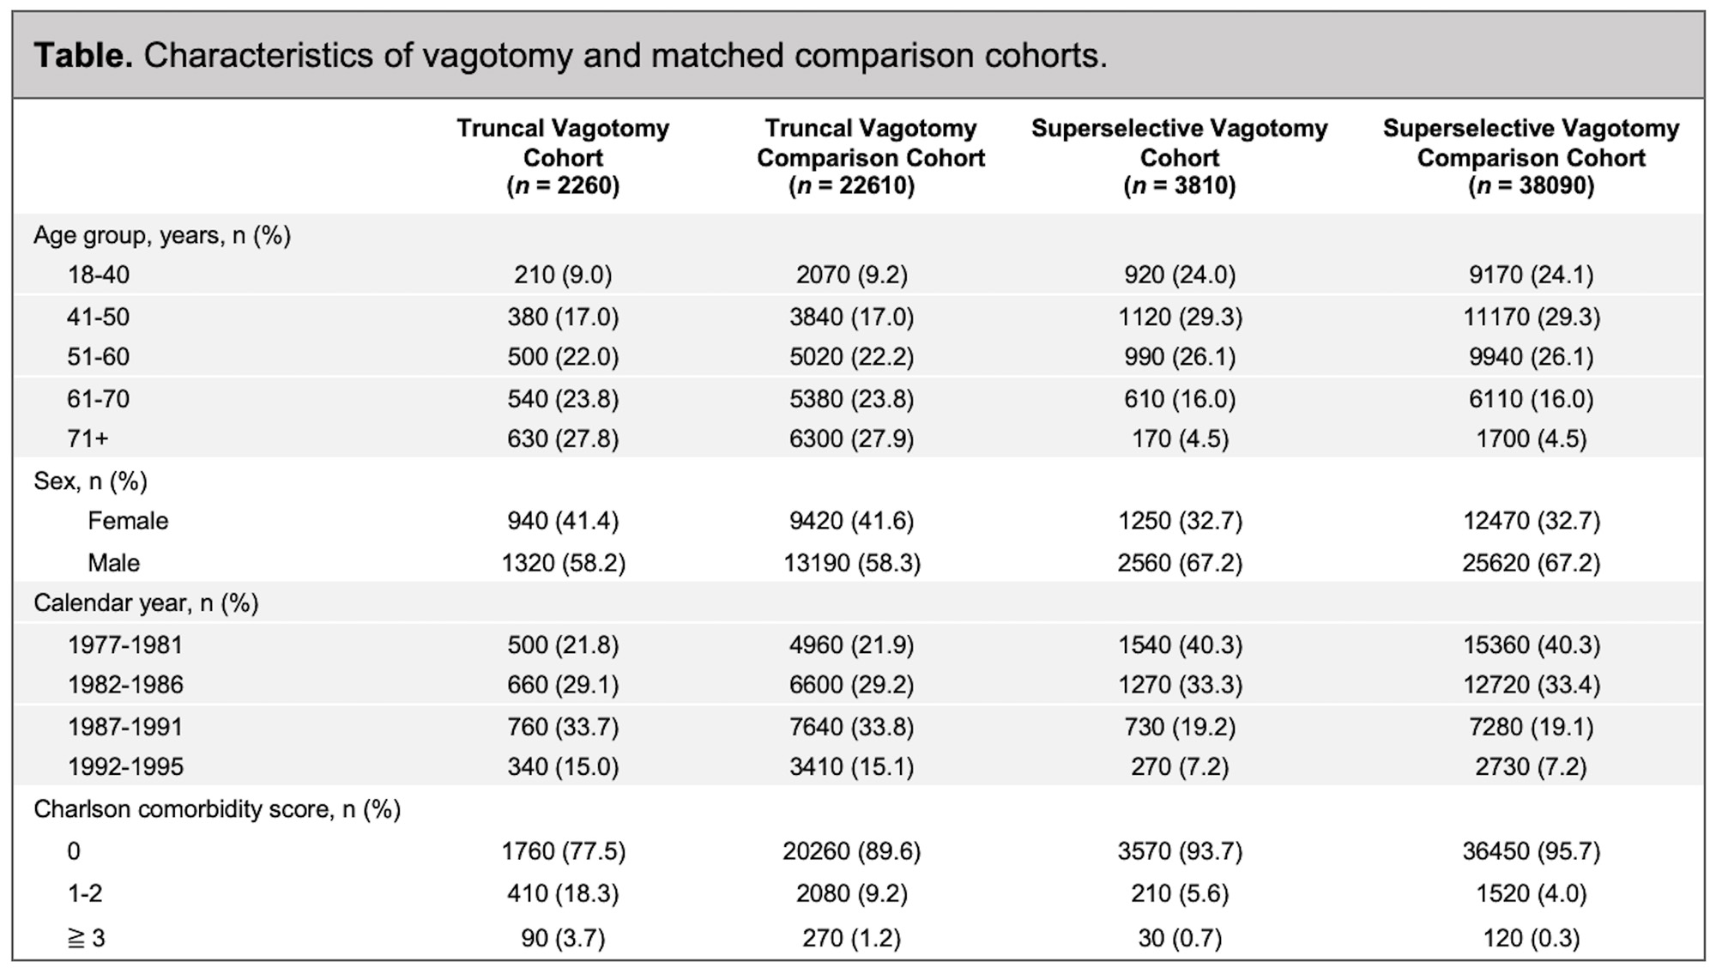Click the Female row label
1716x974 pixels.
(x=128, y=521)
